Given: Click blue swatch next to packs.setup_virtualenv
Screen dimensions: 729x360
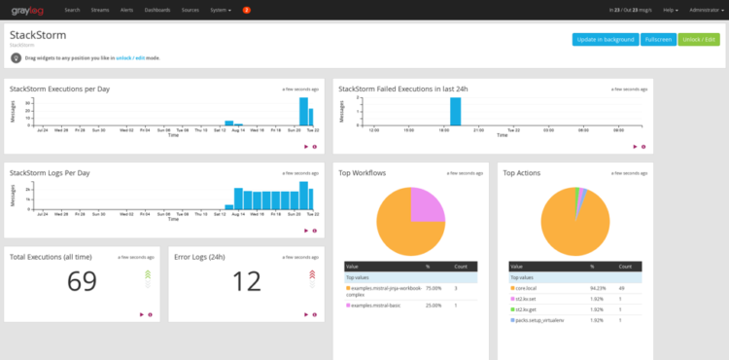Looking at the screenshot, I should (x=513, y=320).
